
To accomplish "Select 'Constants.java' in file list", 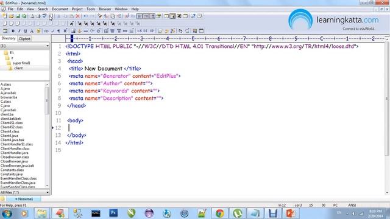I will 12,175.
